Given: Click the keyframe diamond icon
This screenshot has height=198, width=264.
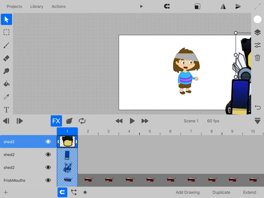Looking at the screenshot, I should coord(85,192).
